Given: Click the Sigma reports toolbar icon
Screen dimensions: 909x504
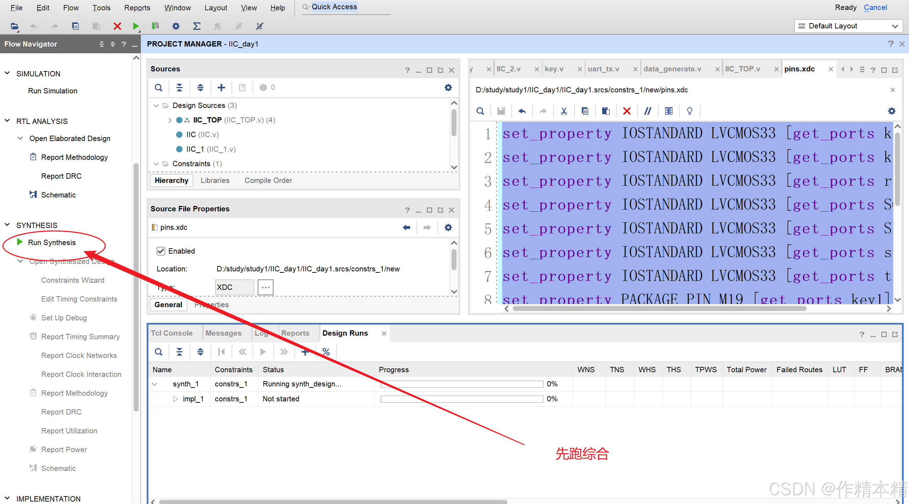Looking at the screenshot, I should pyautogui.click(x=196, y=26).
